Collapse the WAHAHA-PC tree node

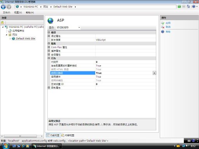[x=3, y=27]
